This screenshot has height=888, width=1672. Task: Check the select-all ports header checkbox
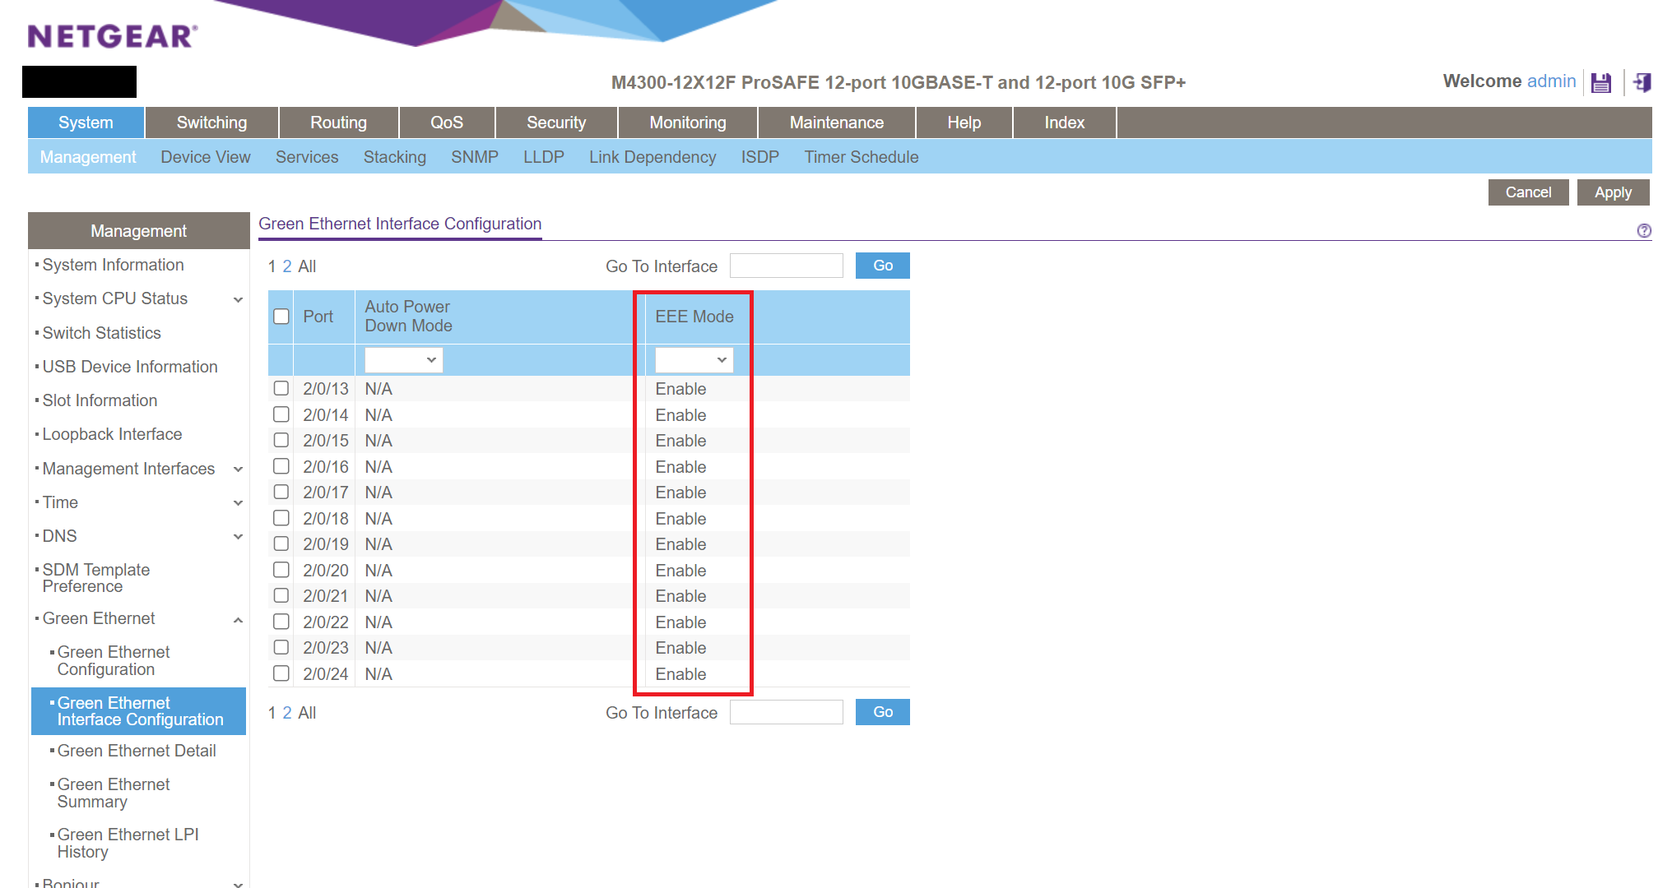(x=281, y=317)
